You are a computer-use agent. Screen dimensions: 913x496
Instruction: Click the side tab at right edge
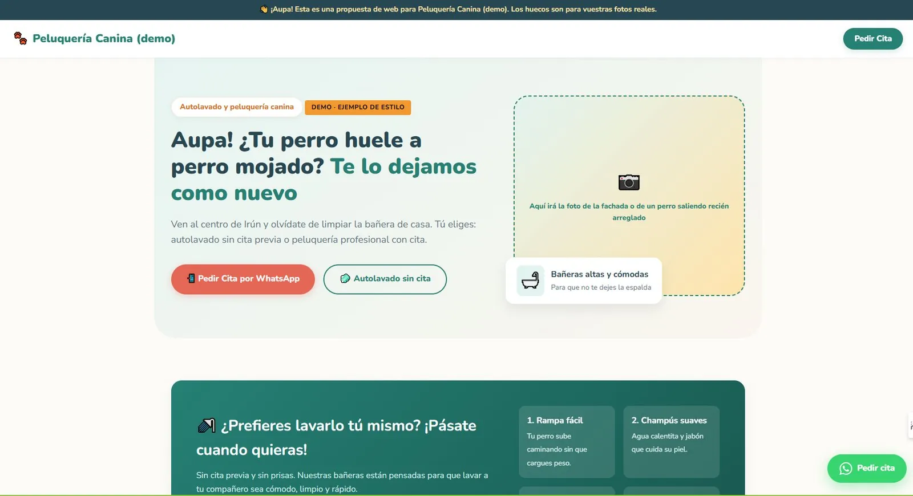click(x=911, y=425)
